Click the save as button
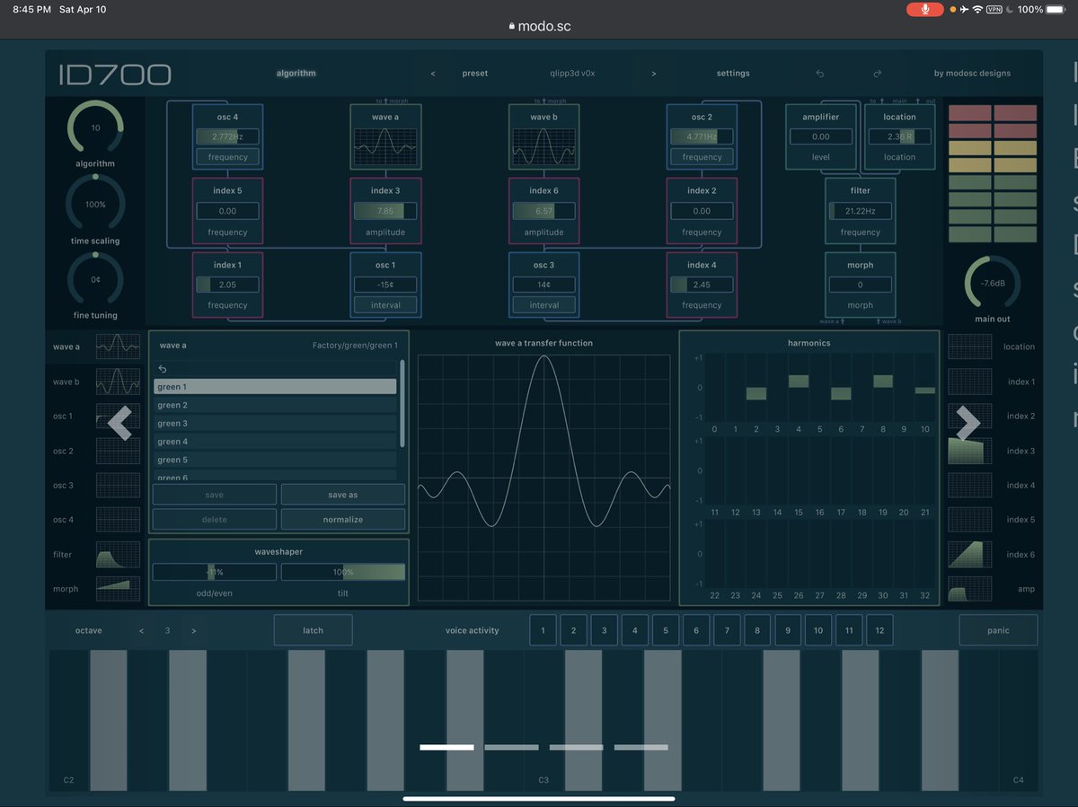The width and height of the screenshot is (1078, 807). click(x=343, y=495)
